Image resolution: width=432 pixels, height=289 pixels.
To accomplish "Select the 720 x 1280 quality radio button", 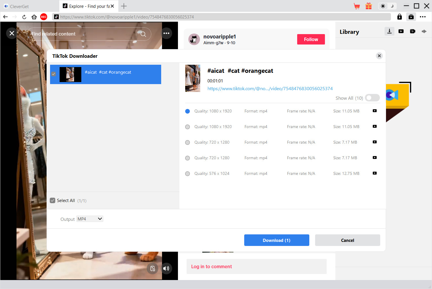I will click(187, 142).
